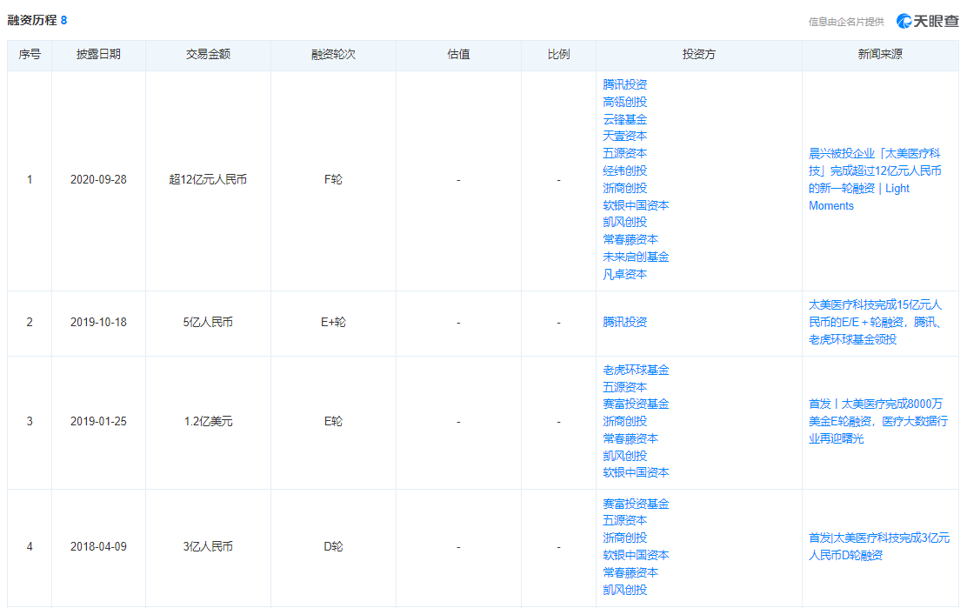Open news about 超过12亿元人民币 financing
This screenshot has height=608, width=967.
point(874,179)
